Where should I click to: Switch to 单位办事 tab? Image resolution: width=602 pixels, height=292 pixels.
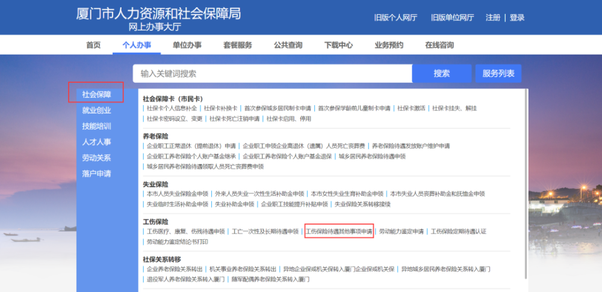pos(187,45)
